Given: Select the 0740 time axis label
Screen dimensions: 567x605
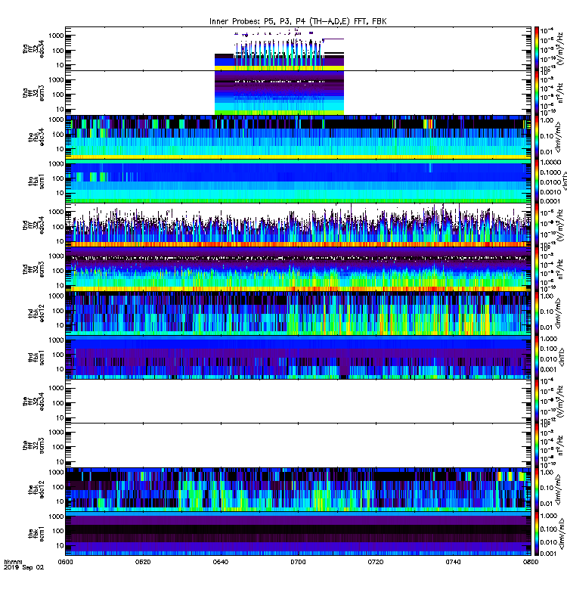Looking at the screenshot, I should (453, 562).
